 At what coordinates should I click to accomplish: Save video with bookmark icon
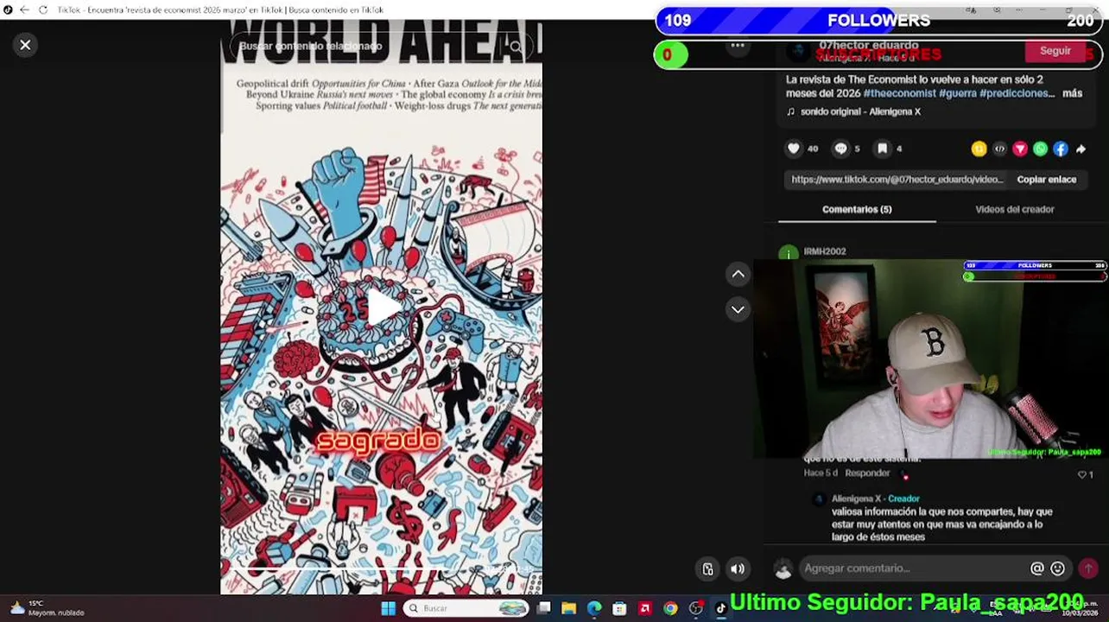click(x=882, y=149)
